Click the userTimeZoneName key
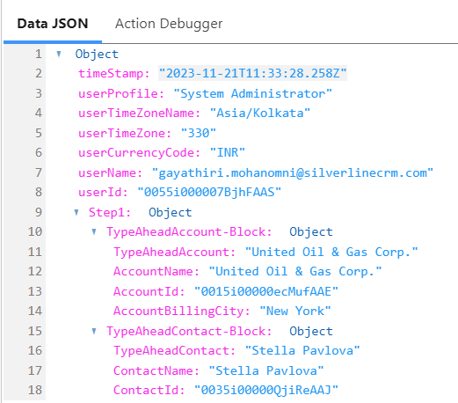The width and height of the screenshot is (458, 403). (139, 113)
